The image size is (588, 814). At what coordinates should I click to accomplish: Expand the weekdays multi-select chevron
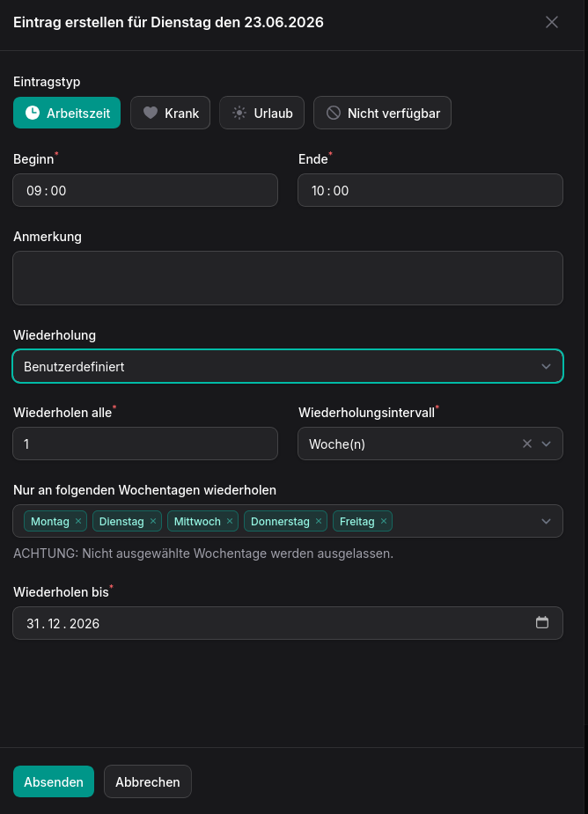click(x=546, y=521)
